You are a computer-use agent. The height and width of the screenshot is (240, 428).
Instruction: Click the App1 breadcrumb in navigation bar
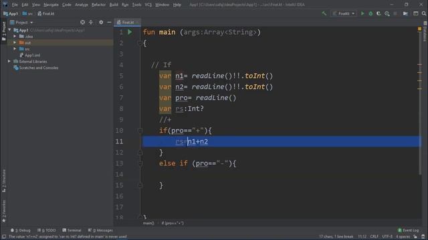11,13
